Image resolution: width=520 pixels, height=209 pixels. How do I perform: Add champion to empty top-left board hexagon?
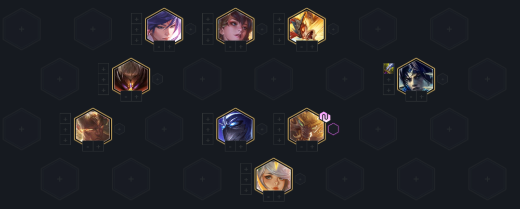tap(21, 29)
